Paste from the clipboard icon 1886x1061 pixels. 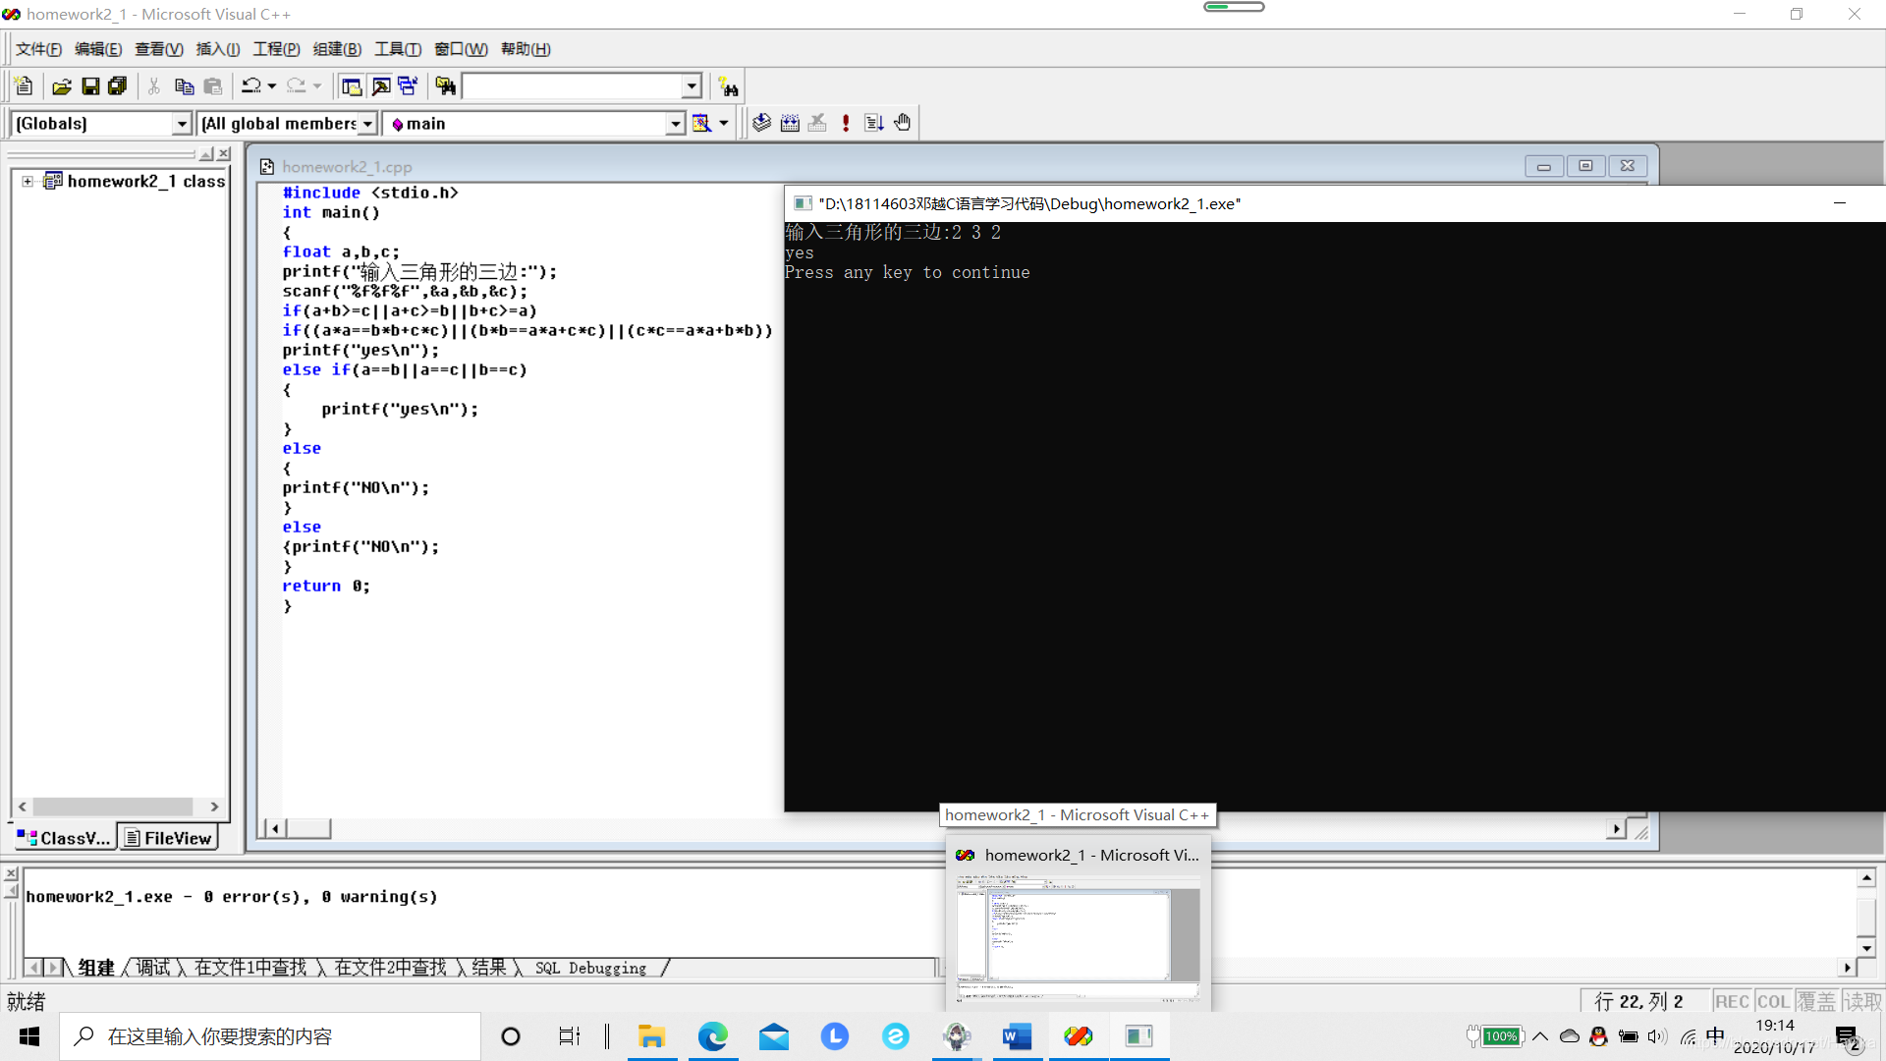click(x=213, y=86)
